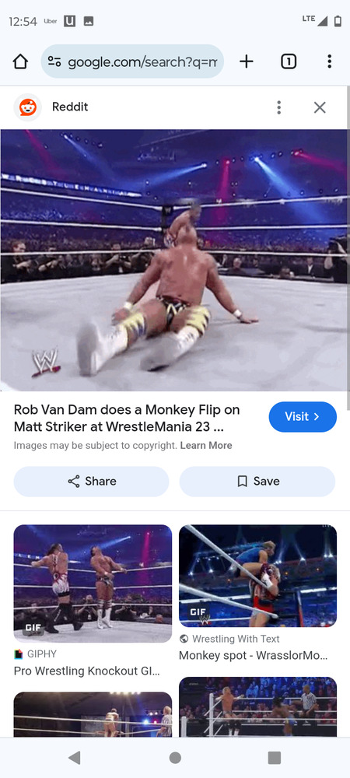Save the image to collections
The height and width of the screenshot is (778, 350).
(x=257, y=482)
